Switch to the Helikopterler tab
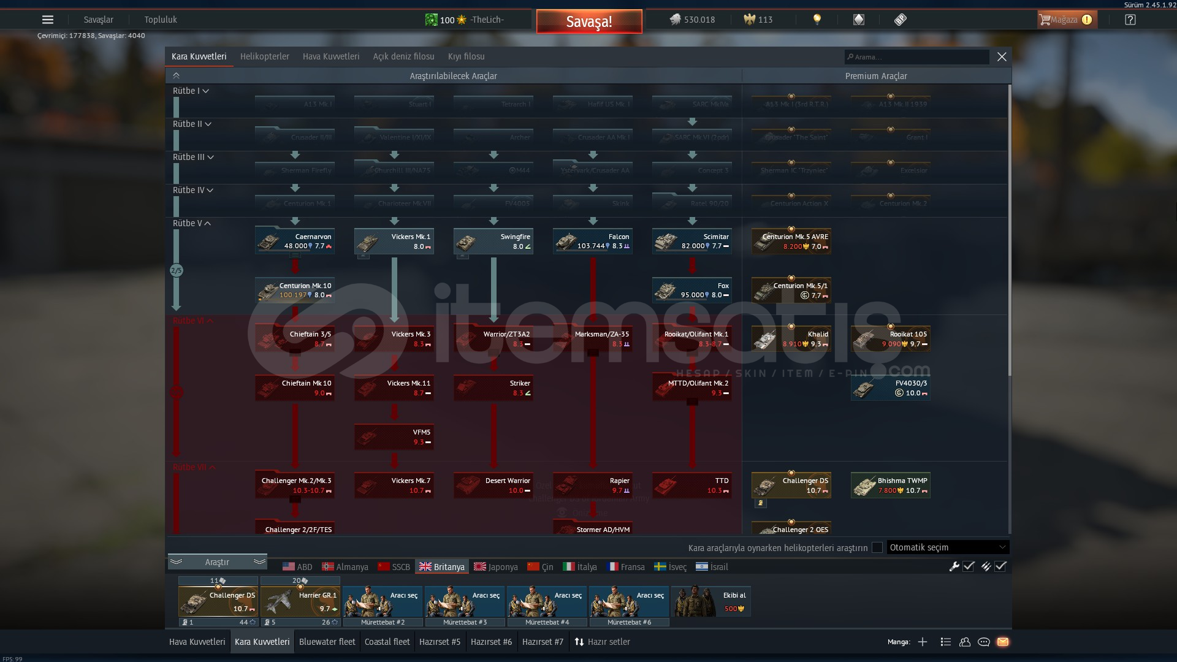This screenshot has width=1177, height=662. (265, 56)
